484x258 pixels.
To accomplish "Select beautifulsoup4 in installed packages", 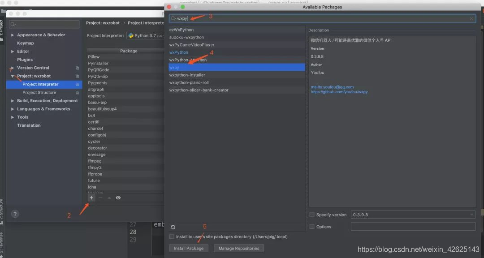I will [x=125, y=109].
